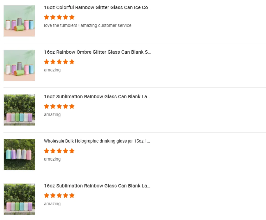Click the first '16oz Sublimation Rainbow Glass Can' title
Screen dimensions: 266x220
tap(97, 96)
